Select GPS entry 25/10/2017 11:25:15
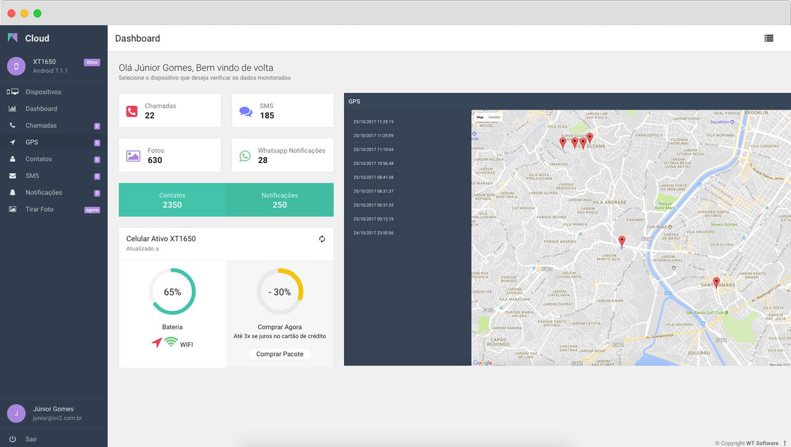Screen dimensions: 791x447 (x=374, y=122)
